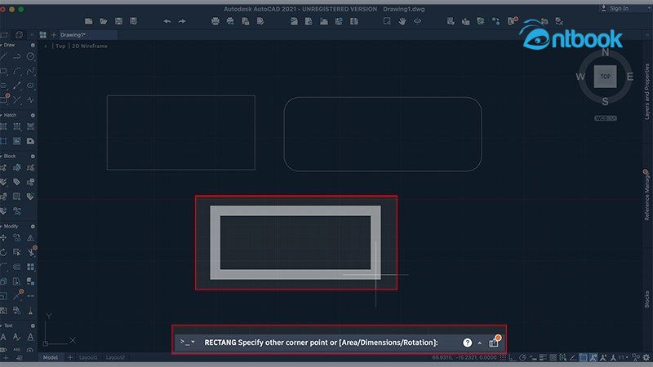Click the Save drawing icon
This screenshot has height=367, width=653.
tap(118, 21)
